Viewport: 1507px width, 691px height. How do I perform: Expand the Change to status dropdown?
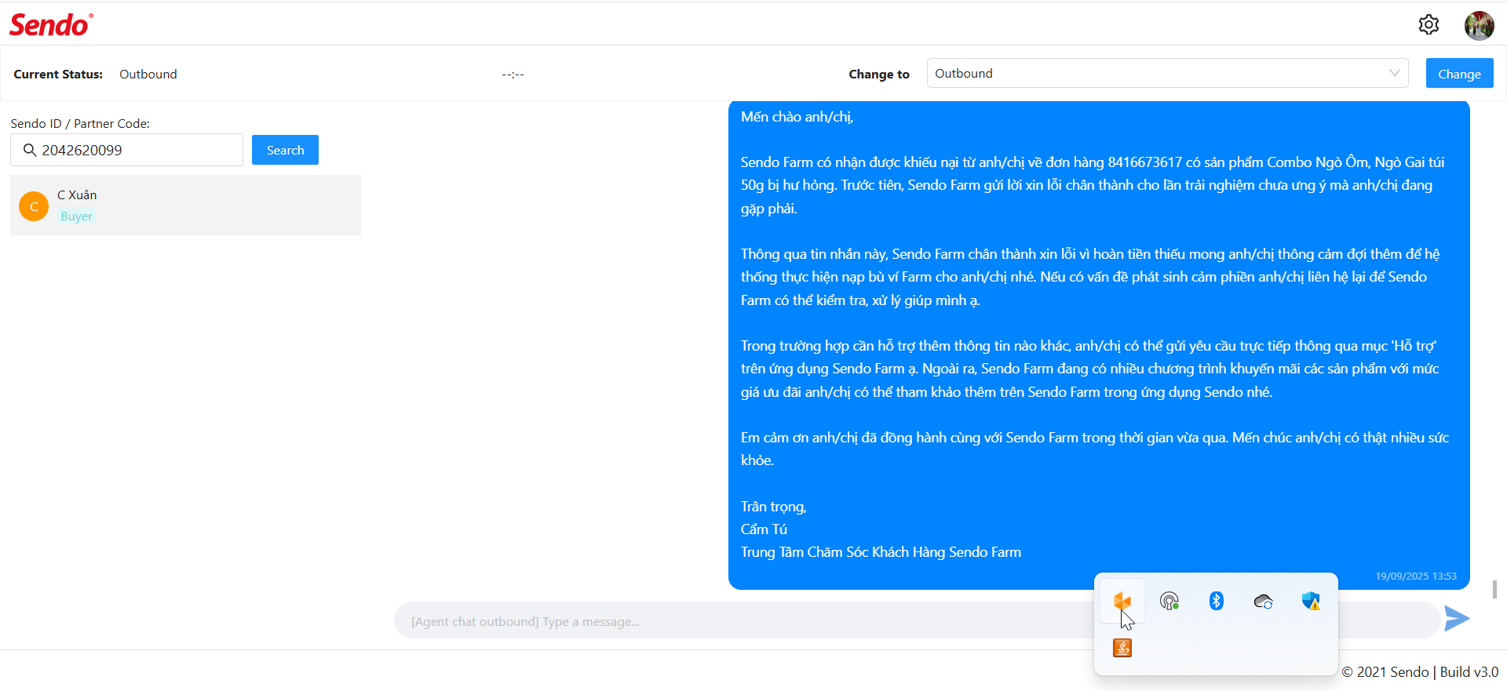[x=1167, y=73]
